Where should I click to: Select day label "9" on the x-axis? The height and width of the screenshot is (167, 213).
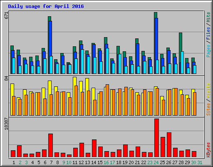[64, 162]
